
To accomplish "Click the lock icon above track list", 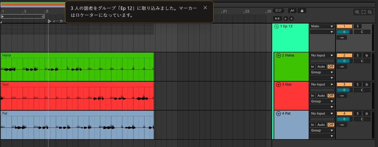I will [302, 10].
